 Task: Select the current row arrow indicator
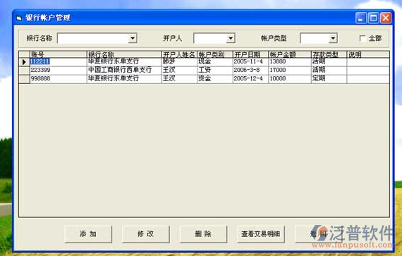25,62
